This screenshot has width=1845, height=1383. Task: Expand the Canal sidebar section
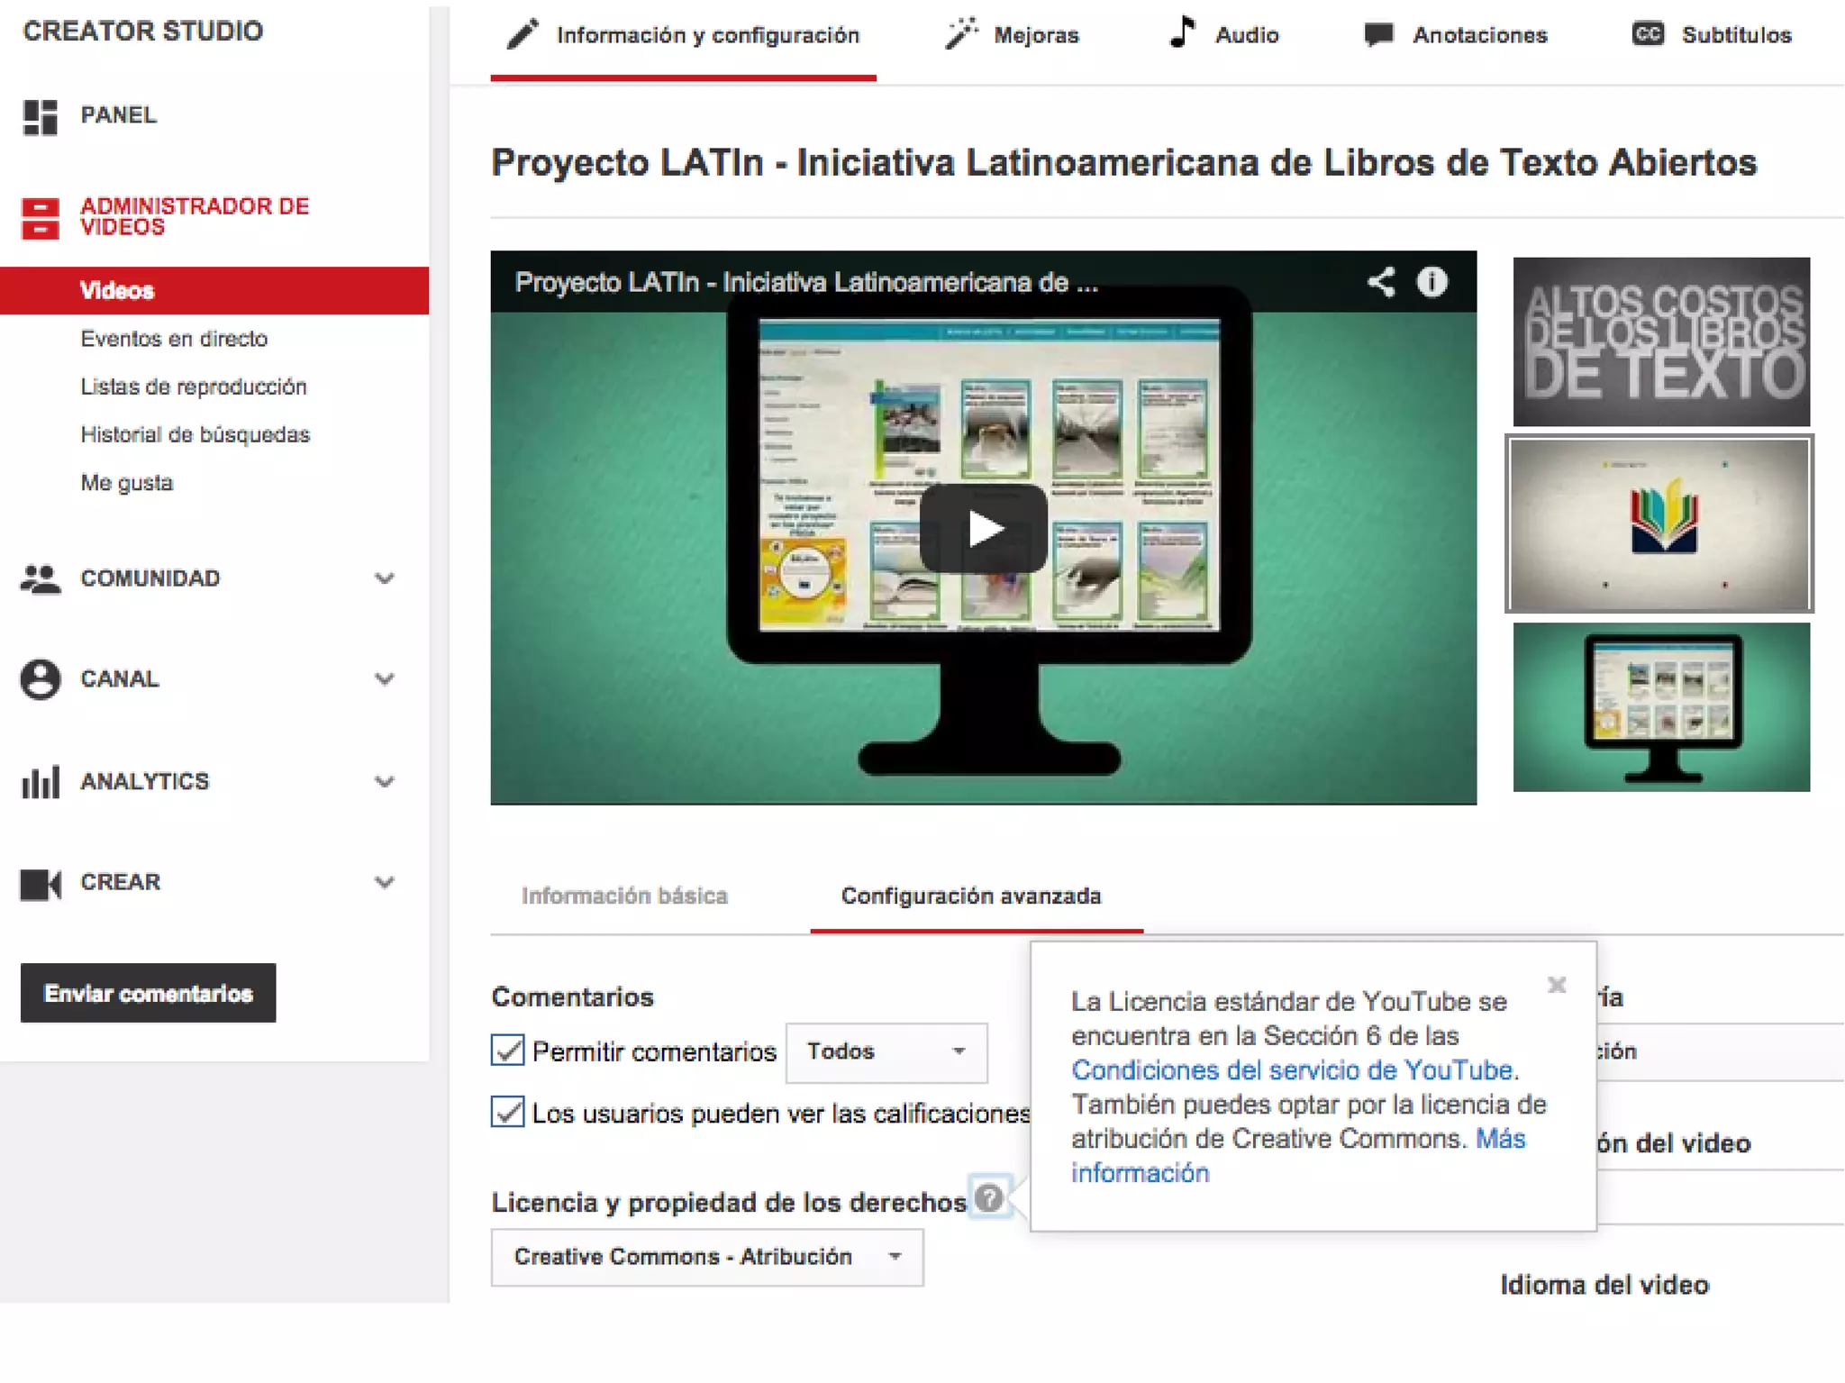tap(385, 678)
